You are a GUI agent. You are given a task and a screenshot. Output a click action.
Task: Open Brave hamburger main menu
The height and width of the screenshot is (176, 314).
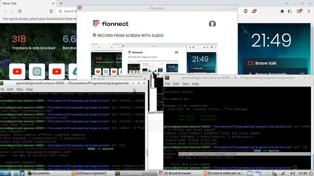coord(309,11)
